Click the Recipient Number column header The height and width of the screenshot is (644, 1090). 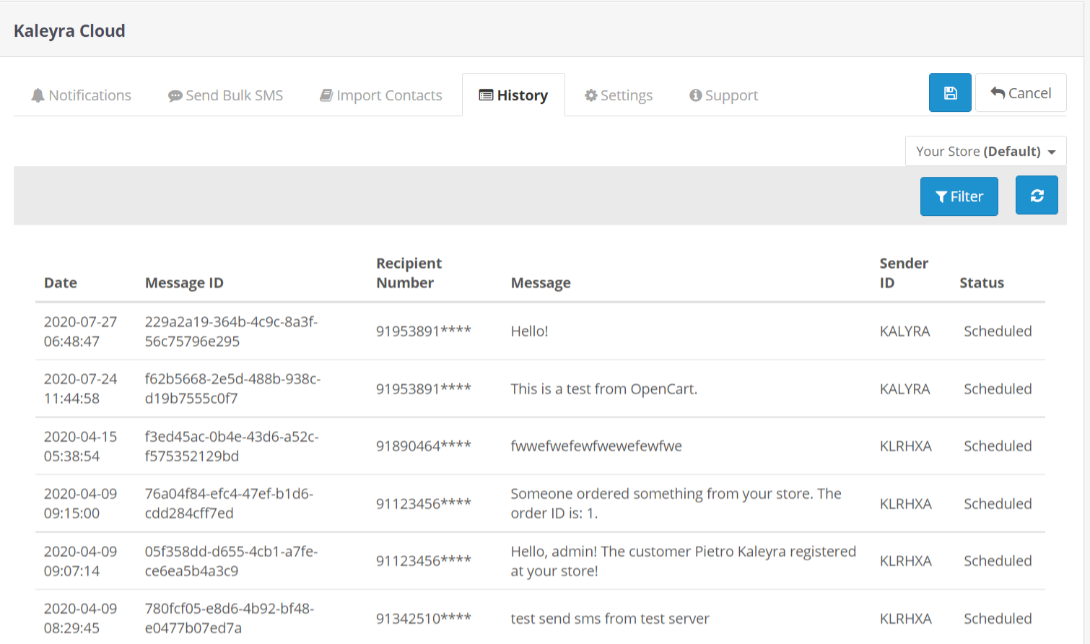pyautogui.click(x=409, y=273)
